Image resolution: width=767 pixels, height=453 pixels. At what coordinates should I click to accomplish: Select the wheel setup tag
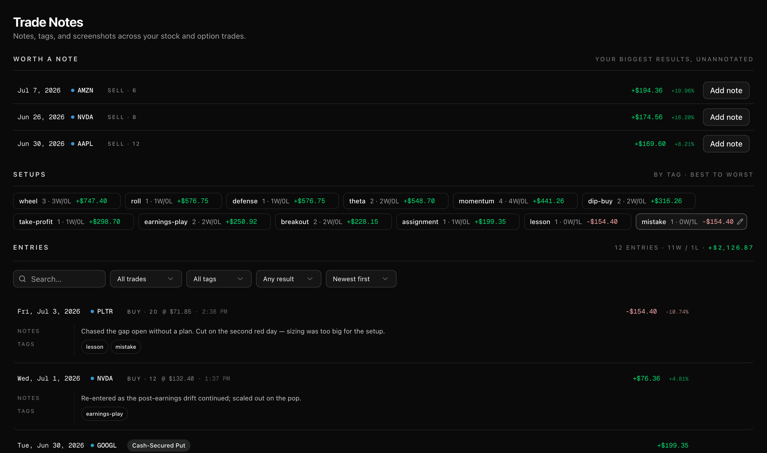click(66, 201)
